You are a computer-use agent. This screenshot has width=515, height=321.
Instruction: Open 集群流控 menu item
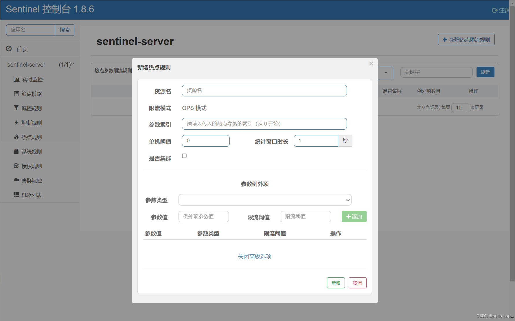[x=32, y=180]
